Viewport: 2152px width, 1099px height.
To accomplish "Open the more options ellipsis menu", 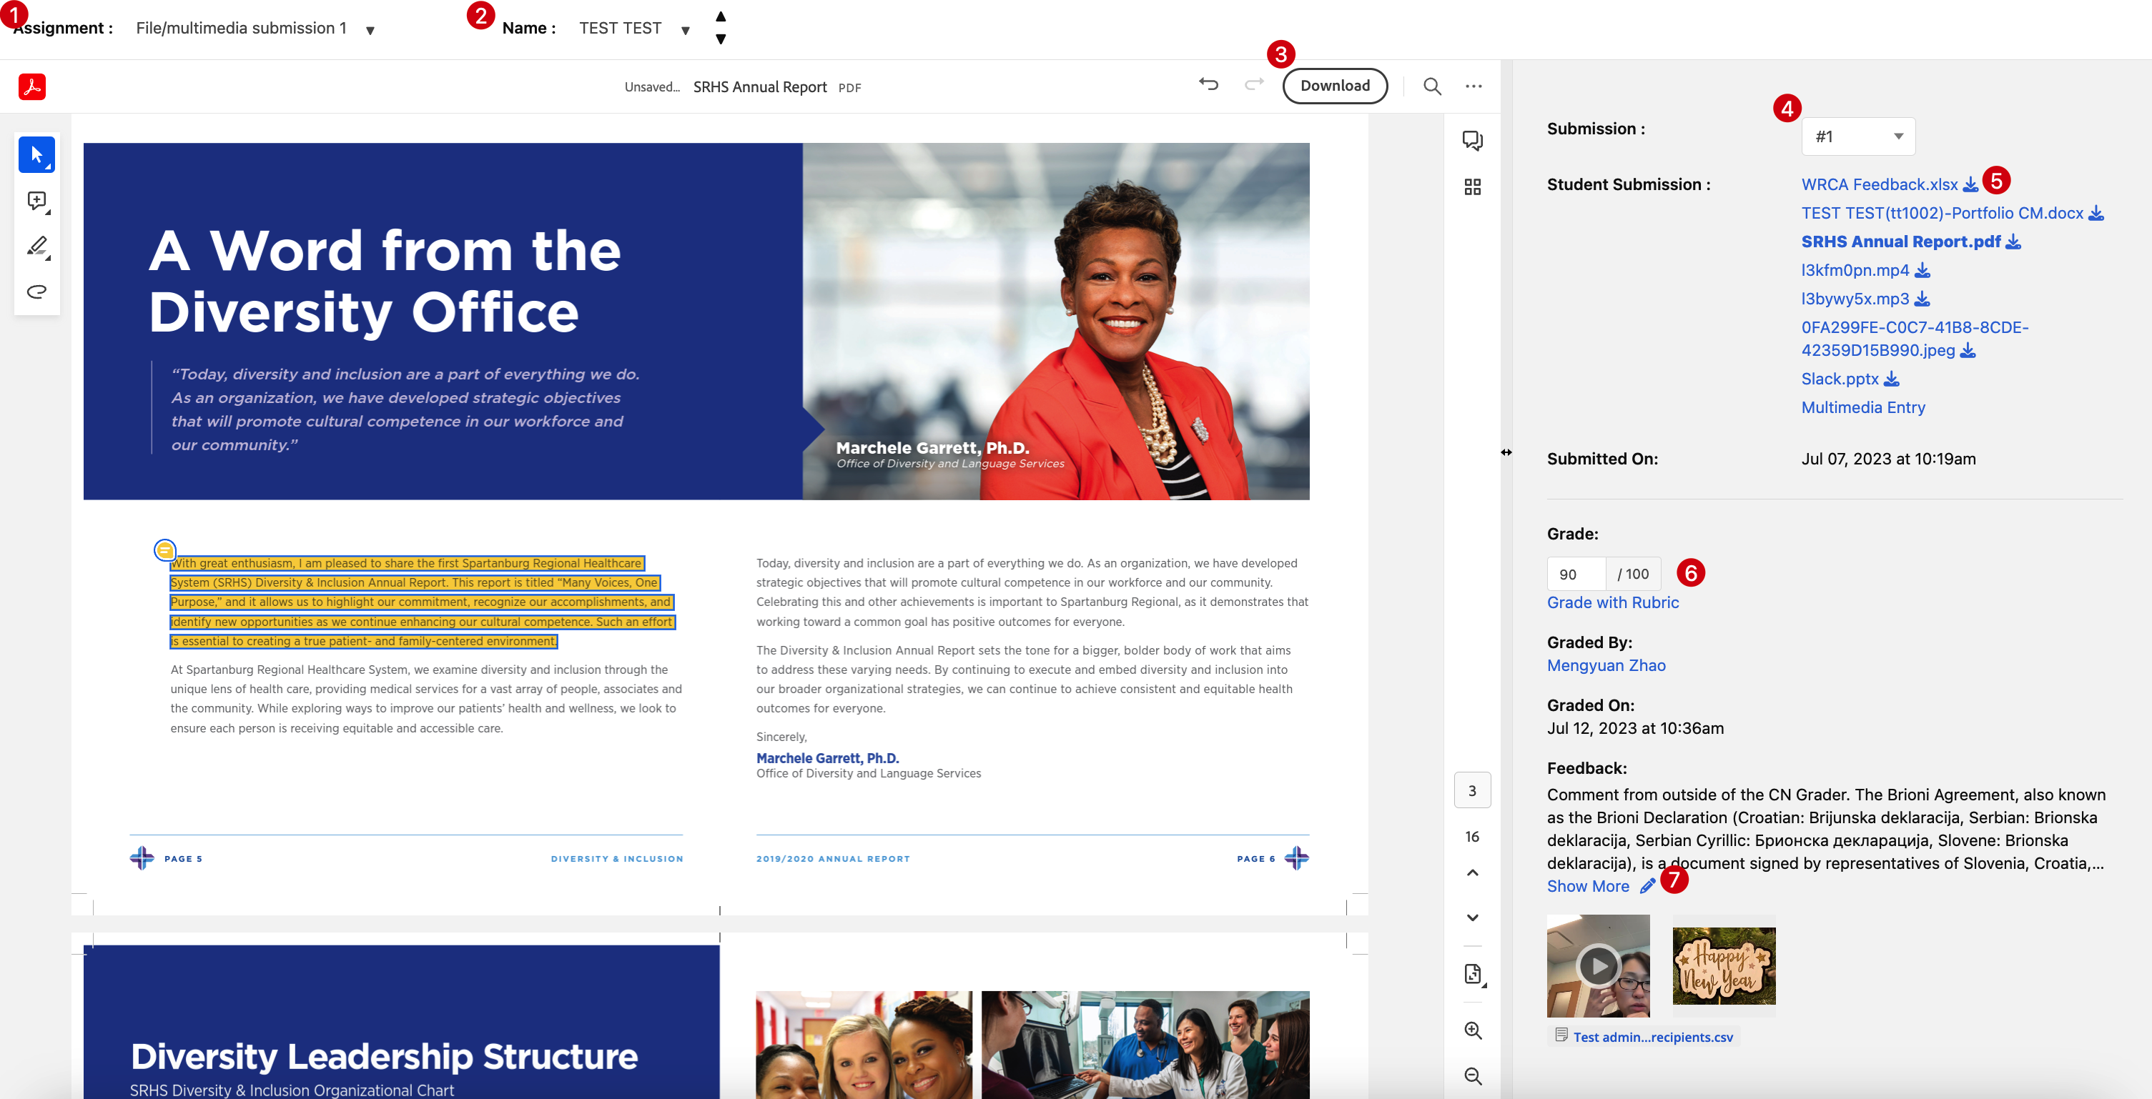I will pyautogui.click(x=1474, y=86).
